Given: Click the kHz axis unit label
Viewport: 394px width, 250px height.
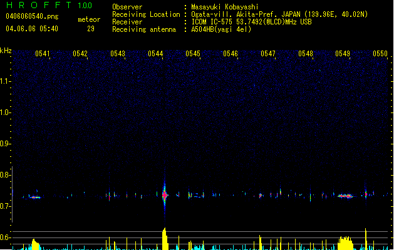Looking at the screenshot, I should [6, 51].
